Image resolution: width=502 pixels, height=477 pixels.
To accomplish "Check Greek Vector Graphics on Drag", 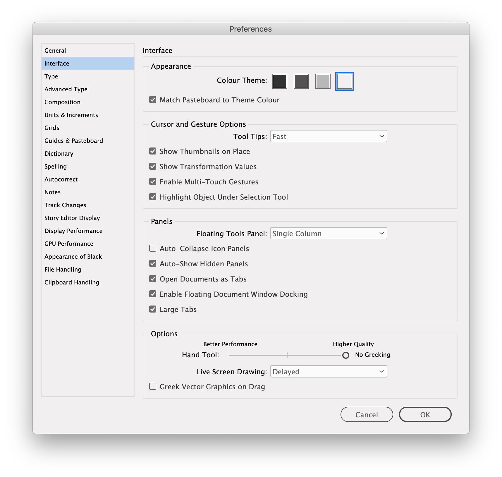I will 152,386.
